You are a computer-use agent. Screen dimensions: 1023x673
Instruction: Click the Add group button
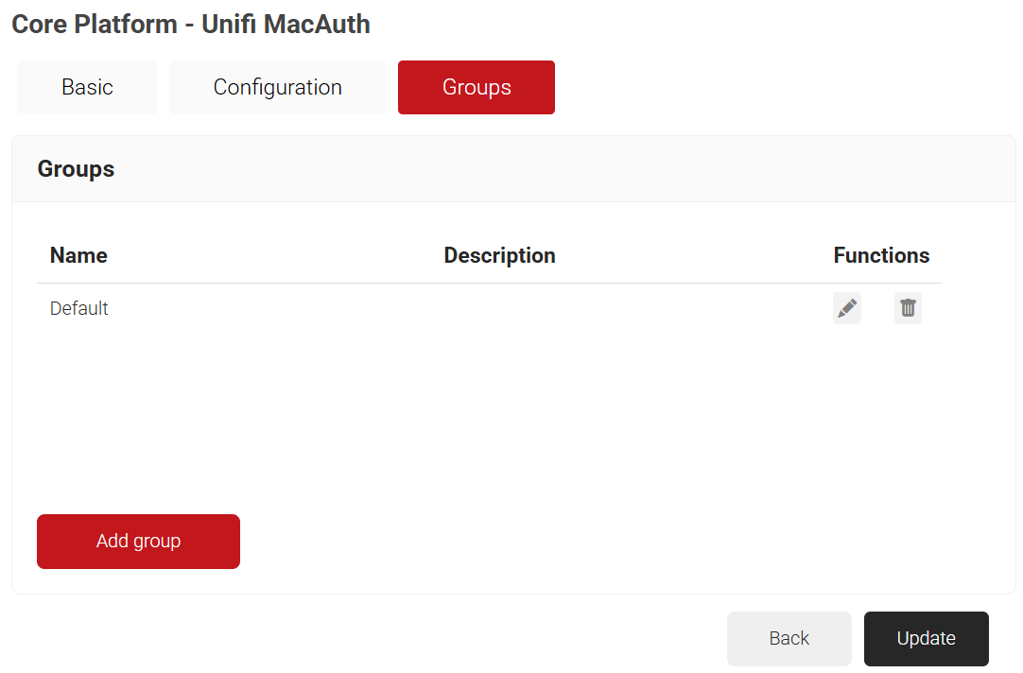138,541
